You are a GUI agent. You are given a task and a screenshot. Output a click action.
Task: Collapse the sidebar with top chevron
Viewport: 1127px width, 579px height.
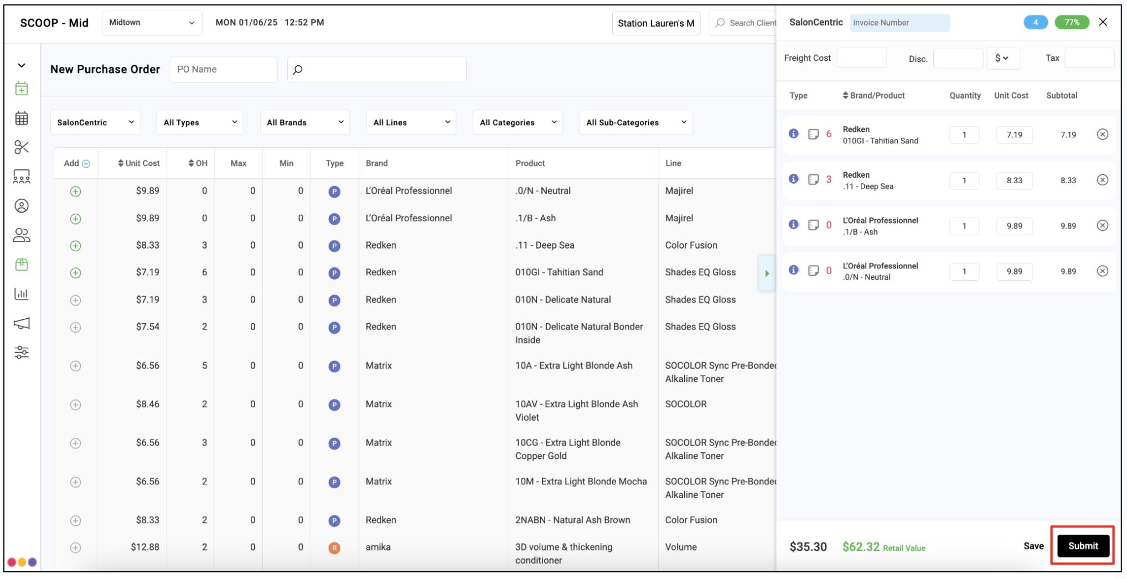point(22,65)
